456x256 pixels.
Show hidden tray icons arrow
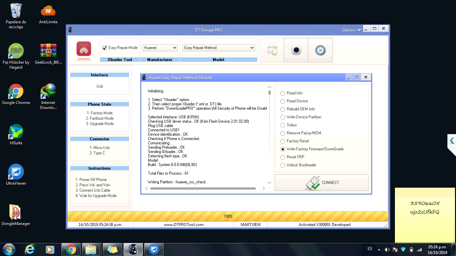(x=379, y=249)
